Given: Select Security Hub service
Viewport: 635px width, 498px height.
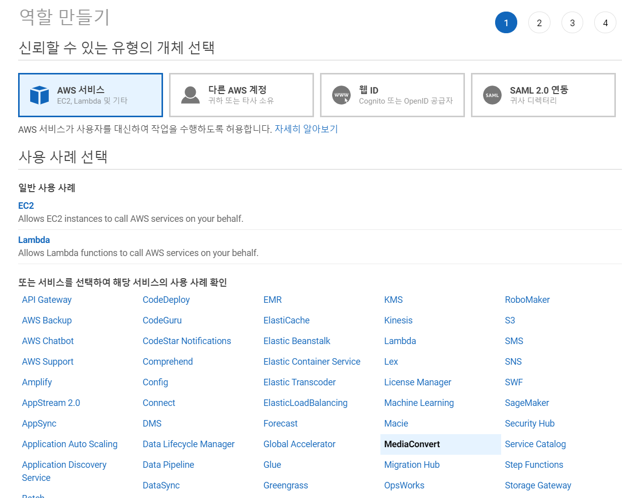Looking at the screenshot, I should coord(530,424).
